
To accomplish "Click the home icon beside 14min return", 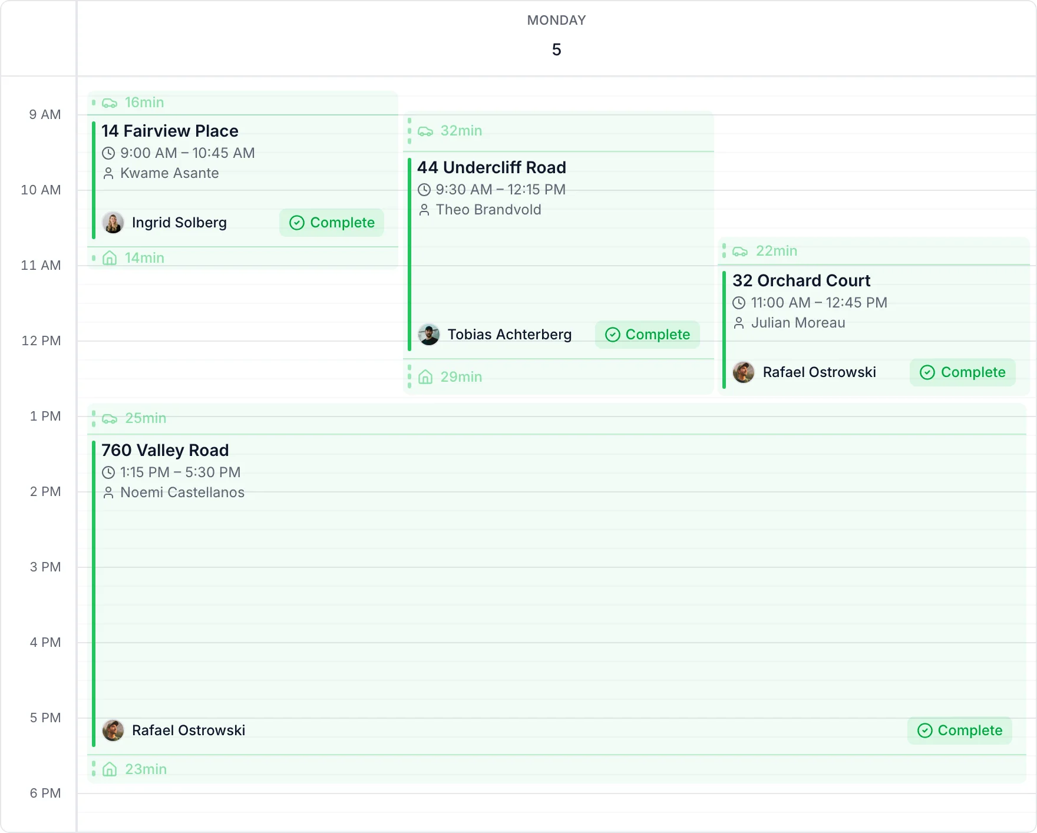I will click(110, 258).
